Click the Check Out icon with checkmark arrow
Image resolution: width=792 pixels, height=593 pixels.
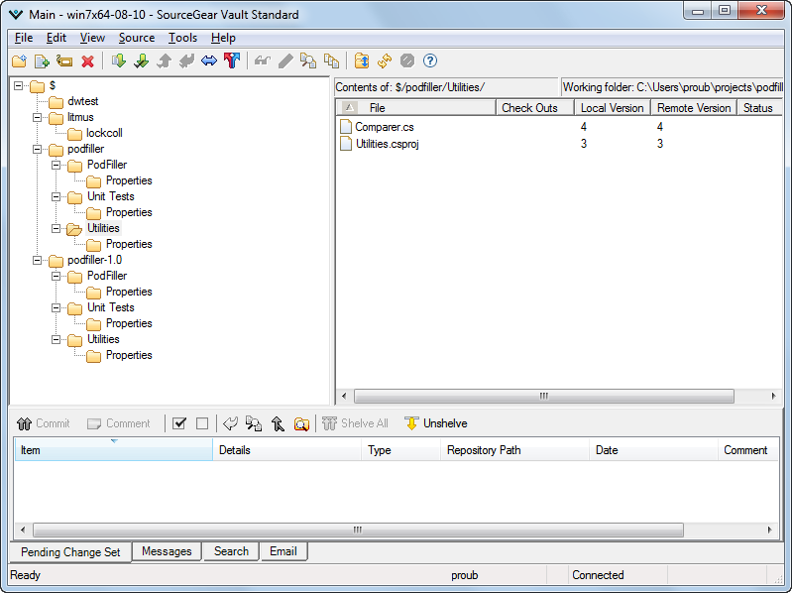click(x=142, y=61)
